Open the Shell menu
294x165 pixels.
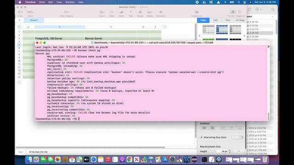coord(42,2)
